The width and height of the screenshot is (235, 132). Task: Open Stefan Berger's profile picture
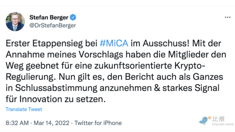pyautogui.click(x=15, y=21)
